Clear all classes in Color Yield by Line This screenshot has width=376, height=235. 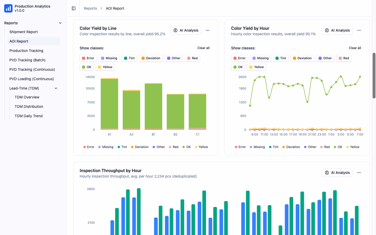point(203,48)
